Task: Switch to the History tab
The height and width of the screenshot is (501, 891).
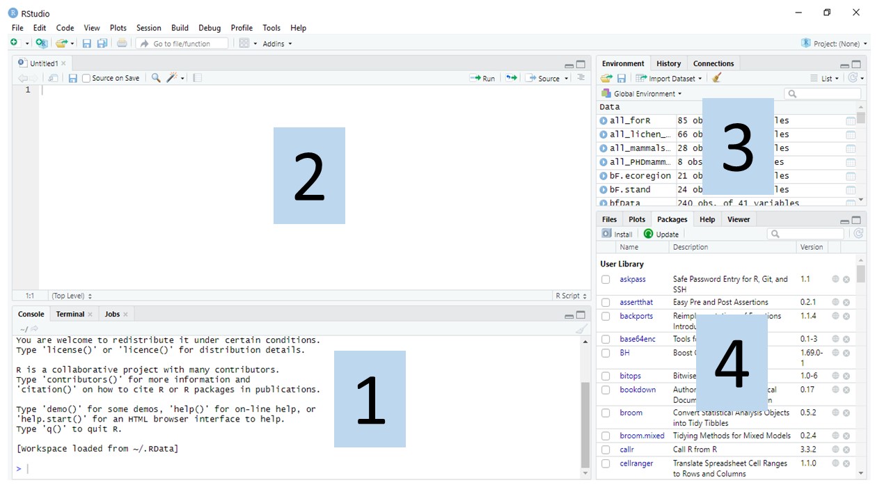Action: click(668, 63)
